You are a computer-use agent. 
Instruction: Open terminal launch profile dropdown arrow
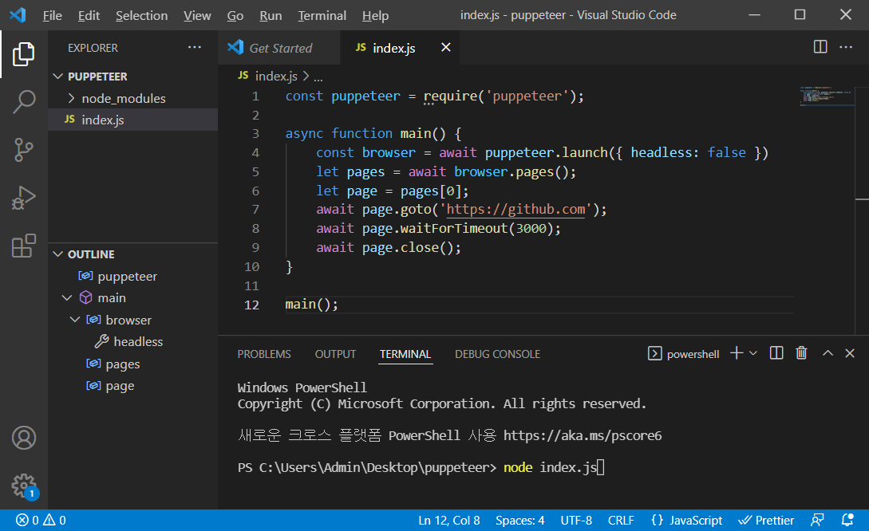(x=753, y=353)
